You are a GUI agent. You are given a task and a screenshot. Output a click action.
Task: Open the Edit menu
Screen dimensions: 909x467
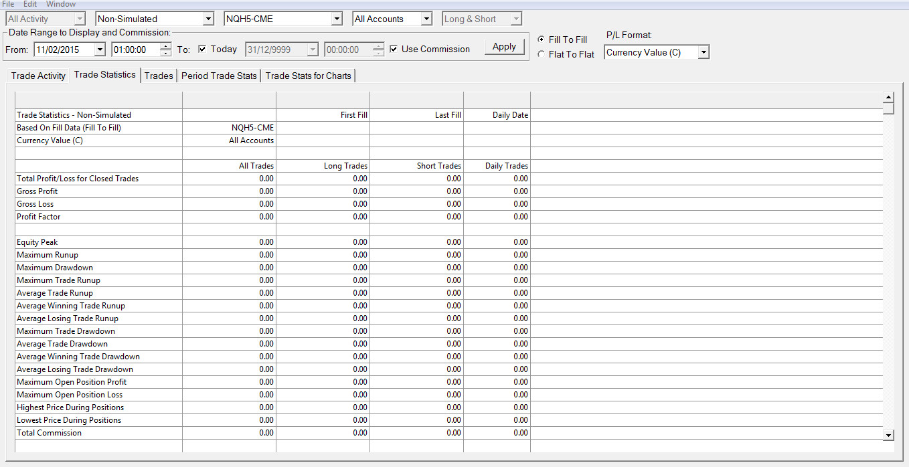(x=30, y=4)
